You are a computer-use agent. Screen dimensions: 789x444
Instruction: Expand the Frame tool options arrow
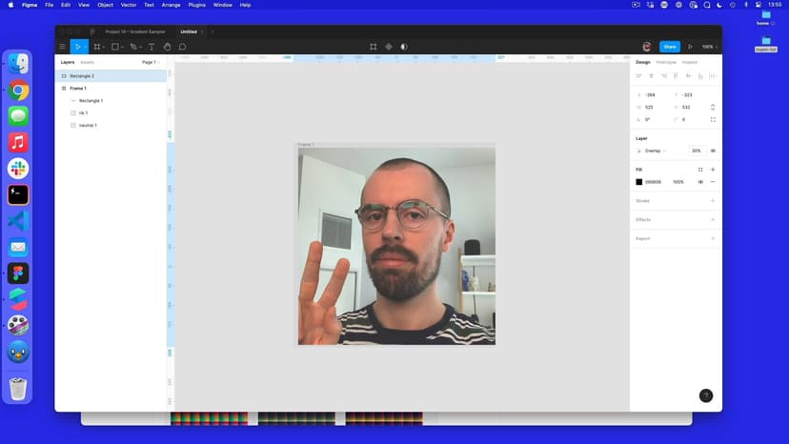point(104,48)
